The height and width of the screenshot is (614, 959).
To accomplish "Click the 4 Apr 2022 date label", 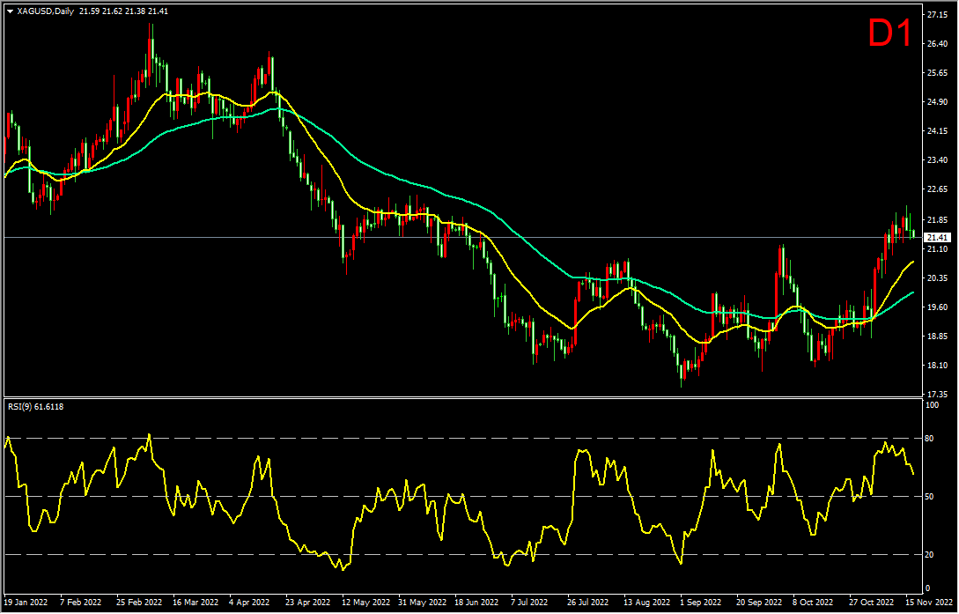I will pyautogui.click(x=251, y=603).
